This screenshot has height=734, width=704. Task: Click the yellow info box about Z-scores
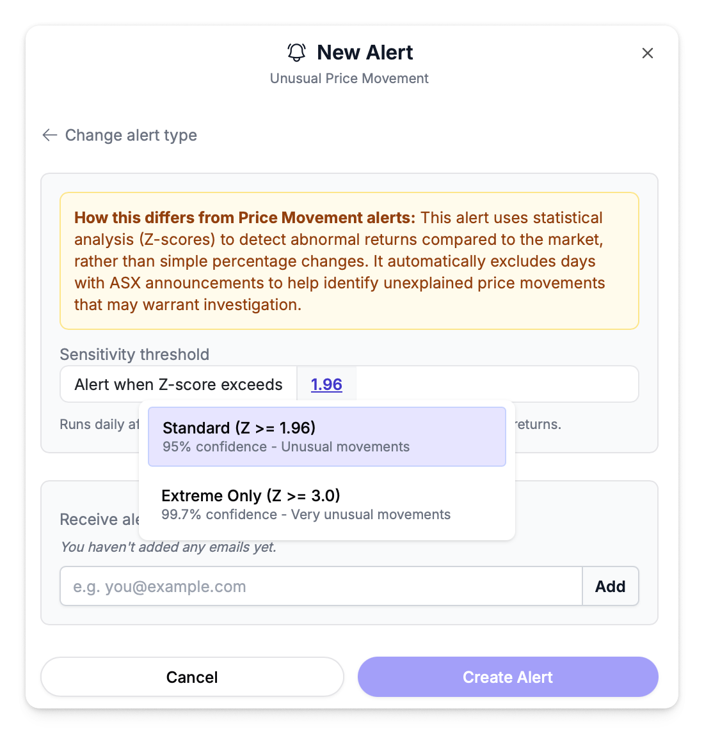tap(349, 261)
